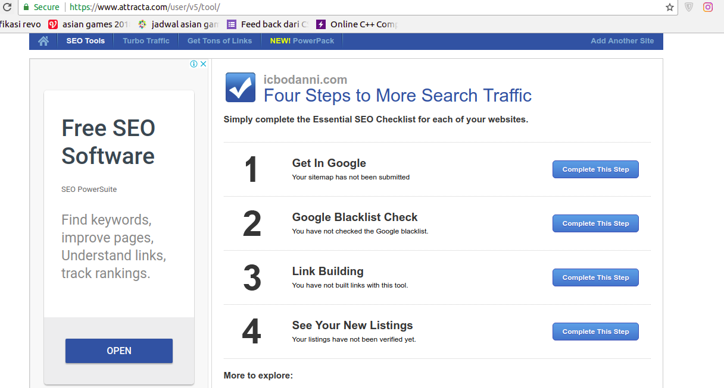
Task: Click 'Your sitemap has not been submitted' text
Action: click(x=351, y=177)
